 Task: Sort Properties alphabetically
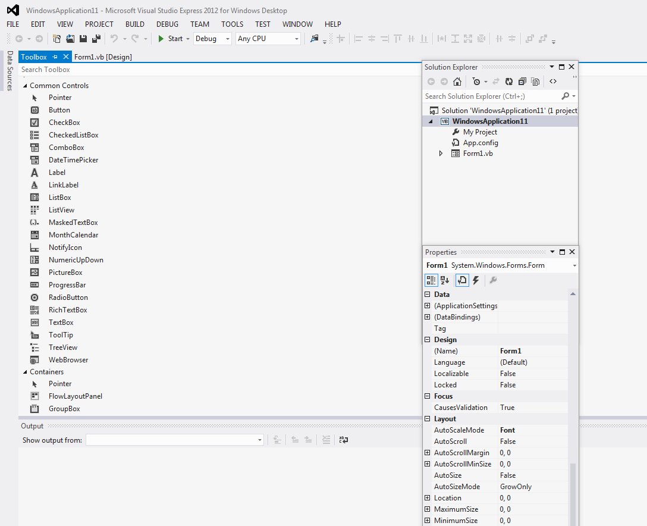point(445,280)
